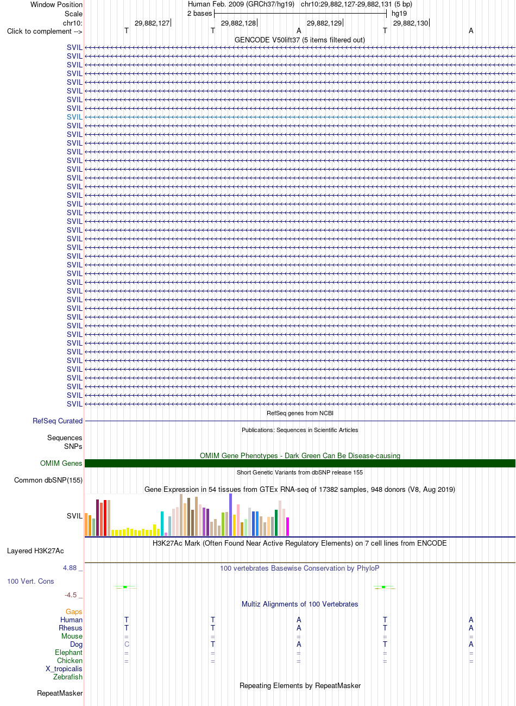Click the chr10:29,882,127-29,882,131 (5 bp) position text
Screen dimensions: 516x706
click(x=356, y=4)
